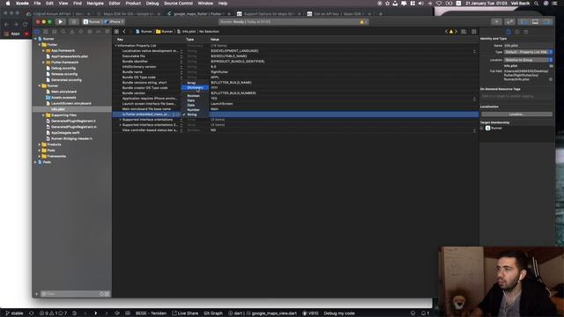The image size is (564, 317).
Task: Reveal full path in Finder arrow
Action: (x=551, y=79)
